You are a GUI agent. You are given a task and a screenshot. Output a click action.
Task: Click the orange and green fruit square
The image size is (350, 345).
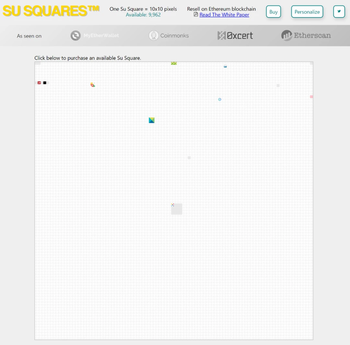point(93,84)
